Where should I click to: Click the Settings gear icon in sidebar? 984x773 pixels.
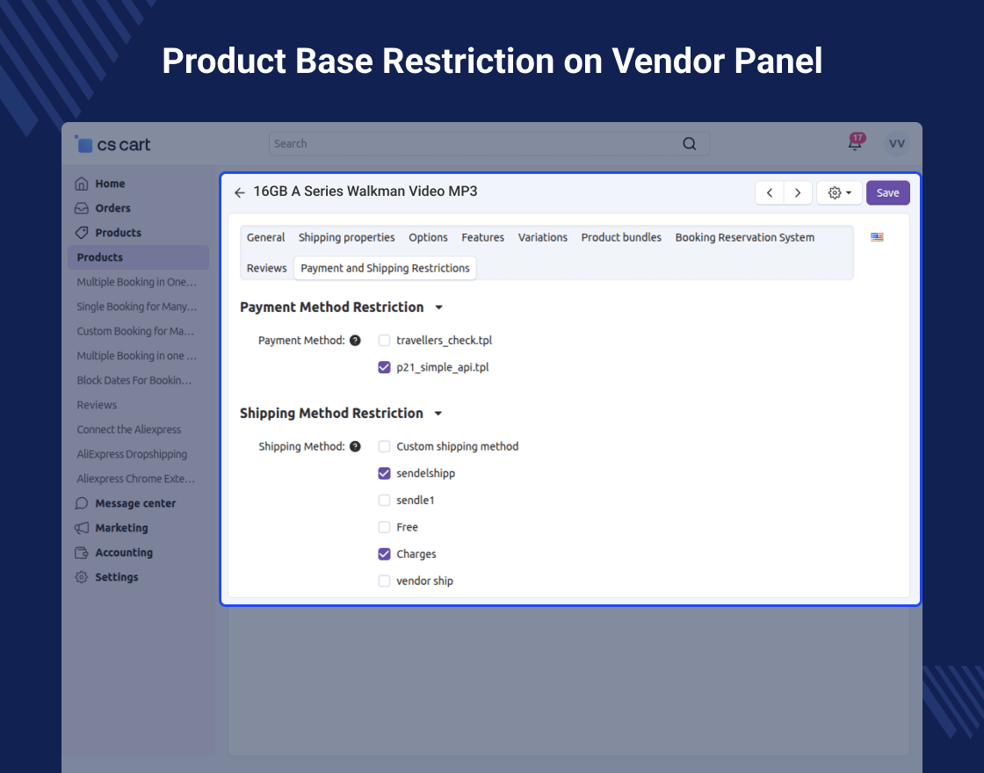point(82,577)
